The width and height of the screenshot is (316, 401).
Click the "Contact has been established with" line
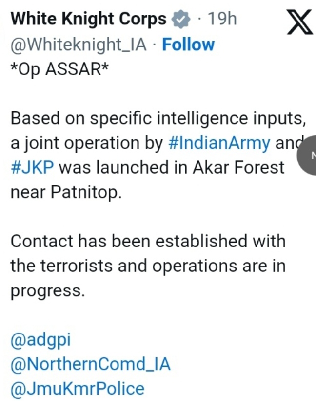coord(148,241)
